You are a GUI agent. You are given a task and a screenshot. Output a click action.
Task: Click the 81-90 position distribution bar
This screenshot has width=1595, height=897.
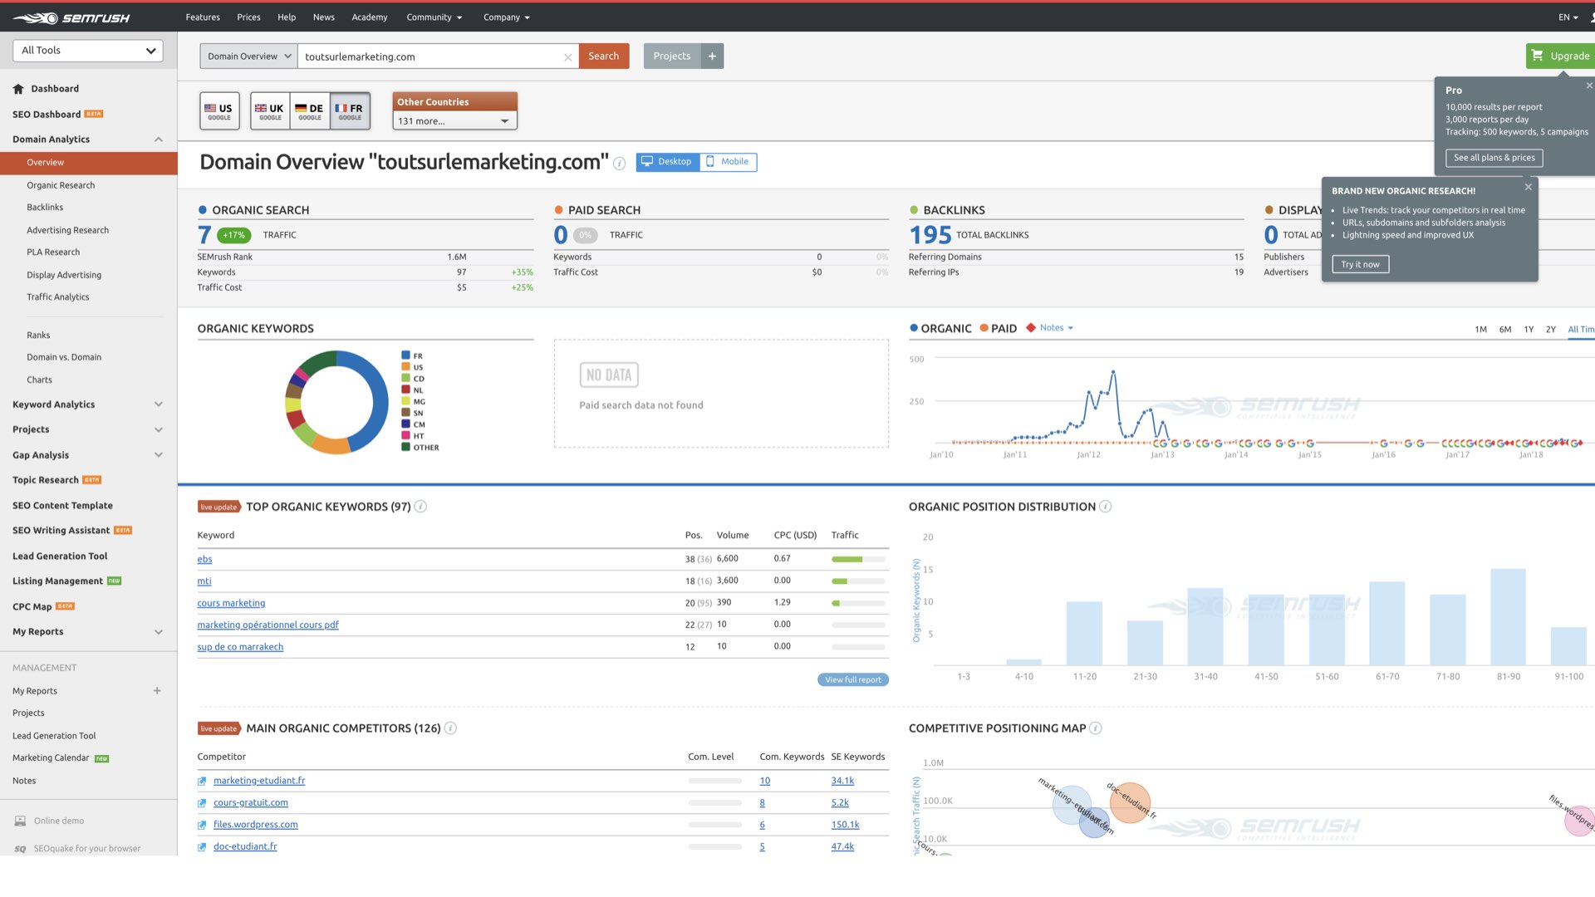coord(1508,616)
